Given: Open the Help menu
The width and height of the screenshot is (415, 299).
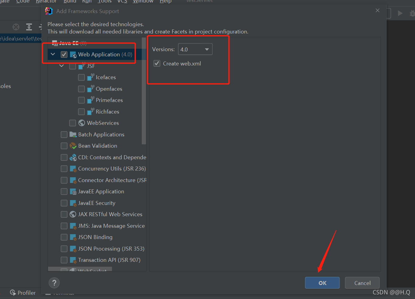Looking at the screenshot, I should click(166, 2).
